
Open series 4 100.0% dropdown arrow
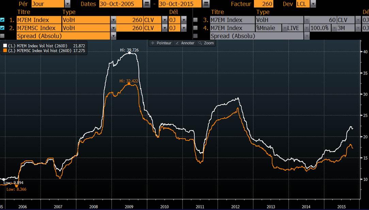pos(334,28)
